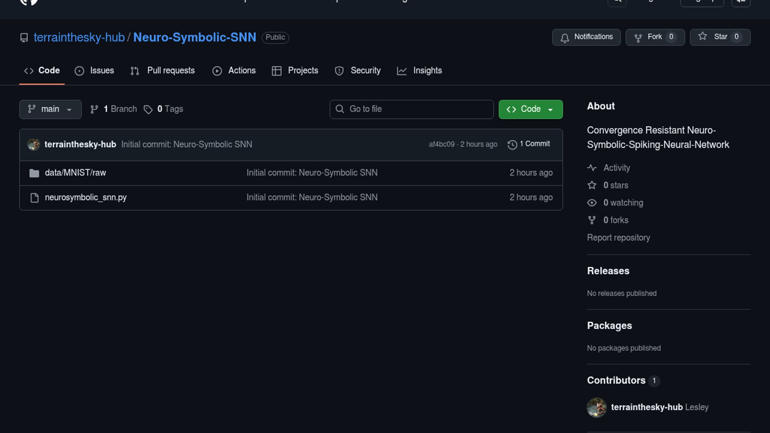Click the Fork repository icon
This screenshot has height=433, width=770.
pos(638,38)
